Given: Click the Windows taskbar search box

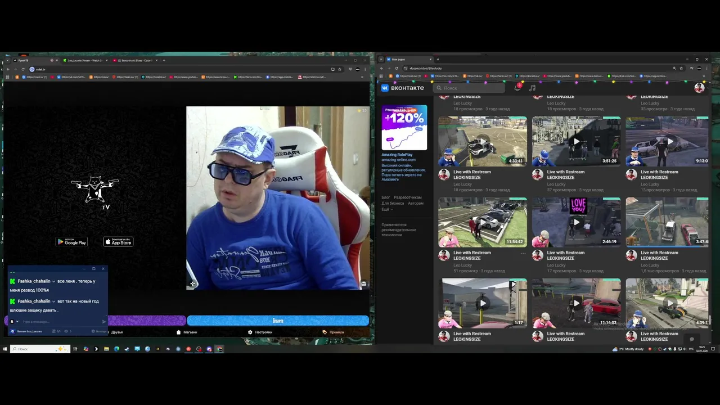Looking at the screenshot, I should coord(40,349).
